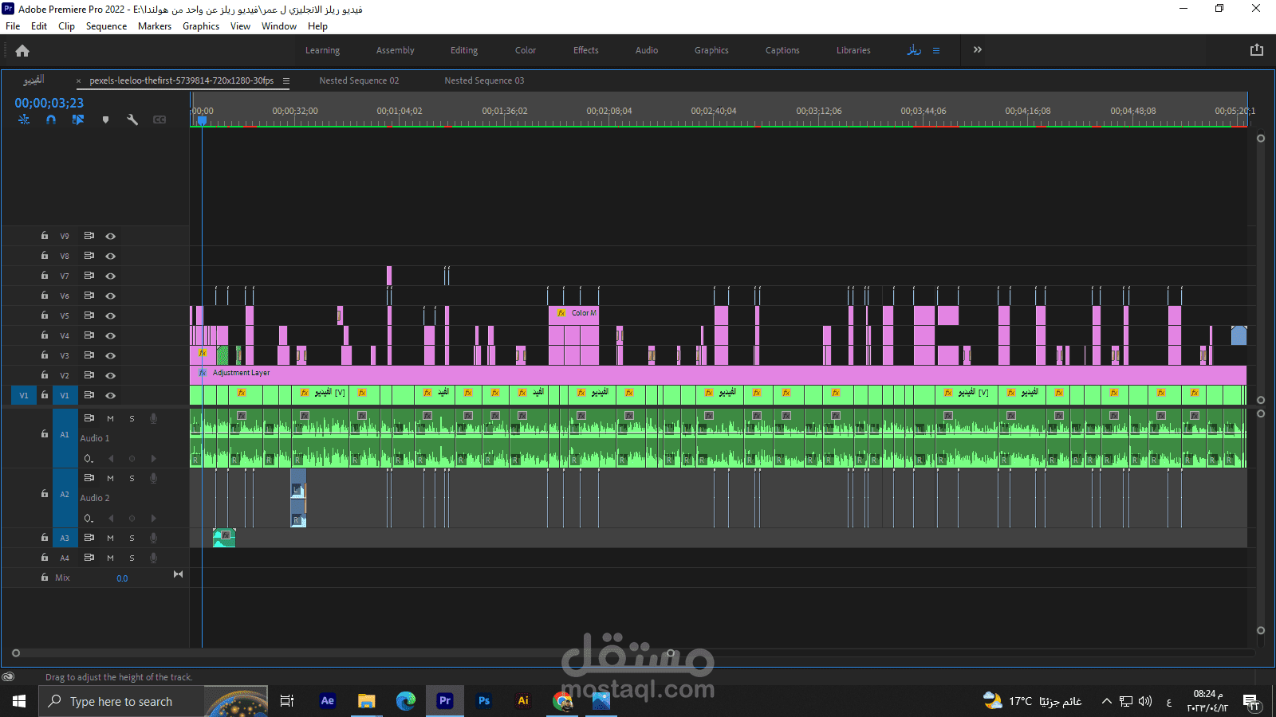Click the Captions track options CC icon

[159, 119]
